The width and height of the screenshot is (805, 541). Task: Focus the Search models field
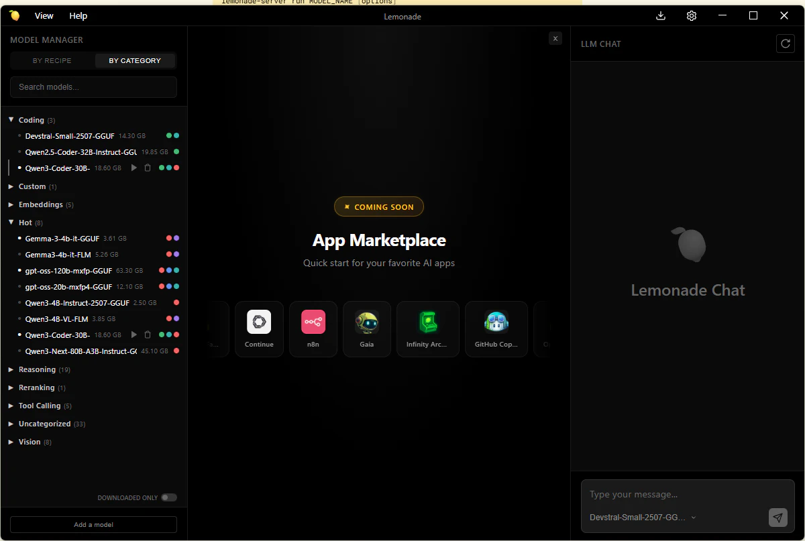click(x=93, y=87)
